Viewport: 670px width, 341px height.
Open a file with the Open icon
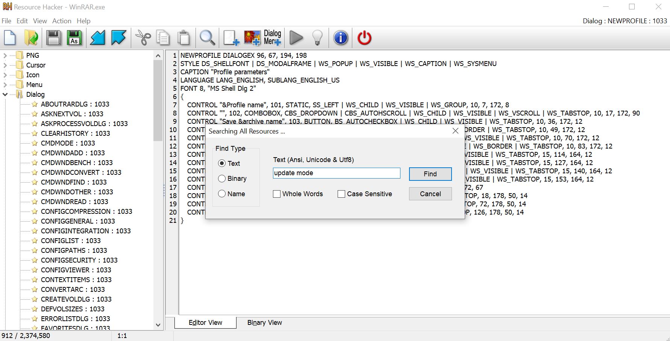(31, 38)
